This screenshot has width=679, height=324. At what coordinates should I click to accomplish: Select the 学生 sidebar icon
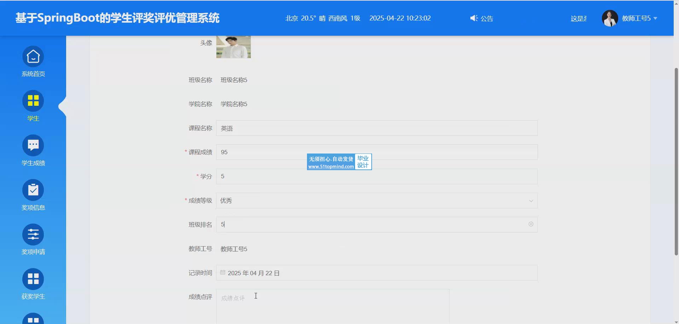(33, 101)
